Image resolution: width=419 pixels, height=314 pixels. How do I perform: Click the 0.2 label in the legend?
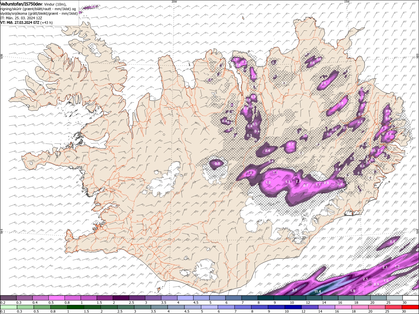(x=3, y=303)
